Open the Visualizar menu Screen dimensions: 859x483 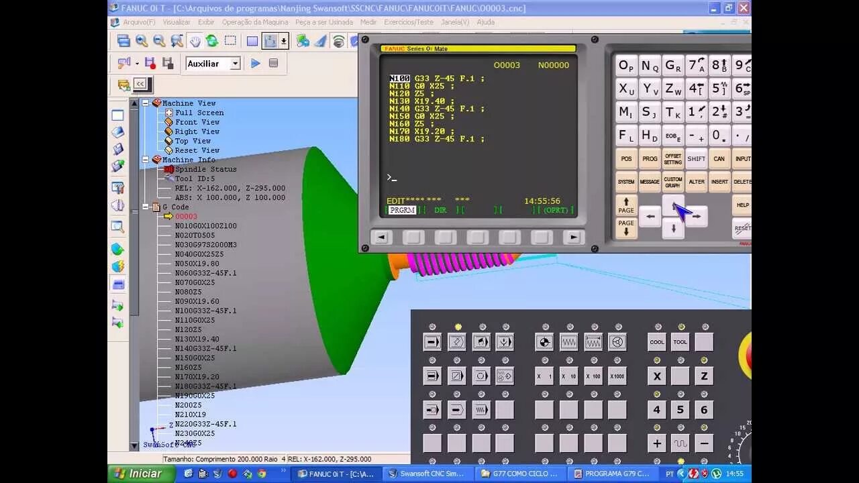pos(176,22)
